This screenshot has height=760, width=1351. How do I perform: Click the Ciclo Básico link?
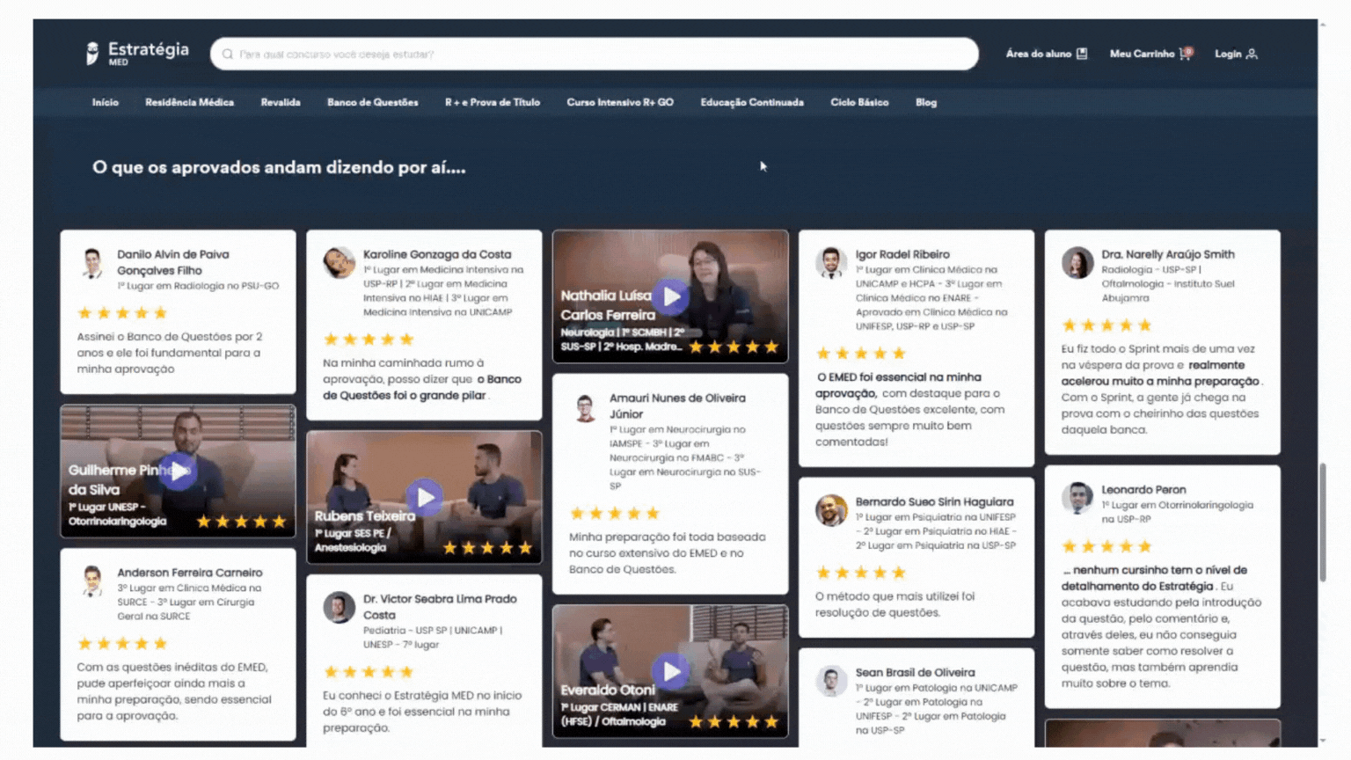coord(859,102)
